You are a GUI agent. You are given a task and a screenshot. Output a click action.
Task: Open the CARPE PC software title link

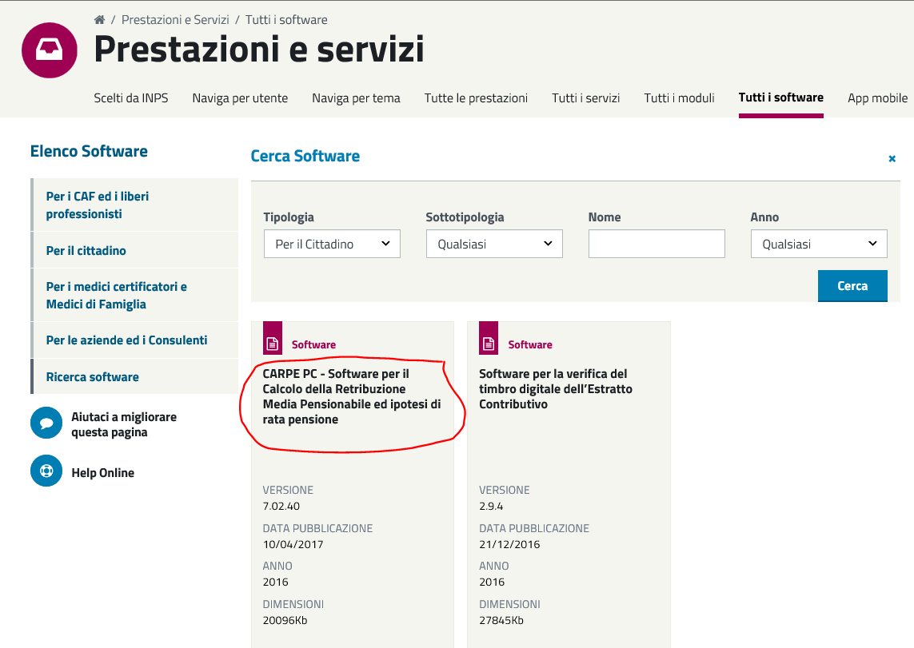tap(350, 396)
